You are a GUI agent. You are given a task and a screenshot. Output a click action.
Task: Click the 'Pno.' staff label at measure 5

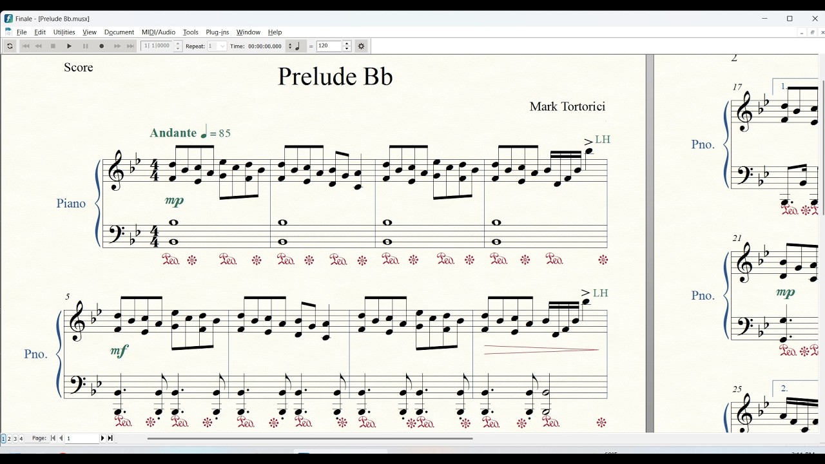point(35,354)
